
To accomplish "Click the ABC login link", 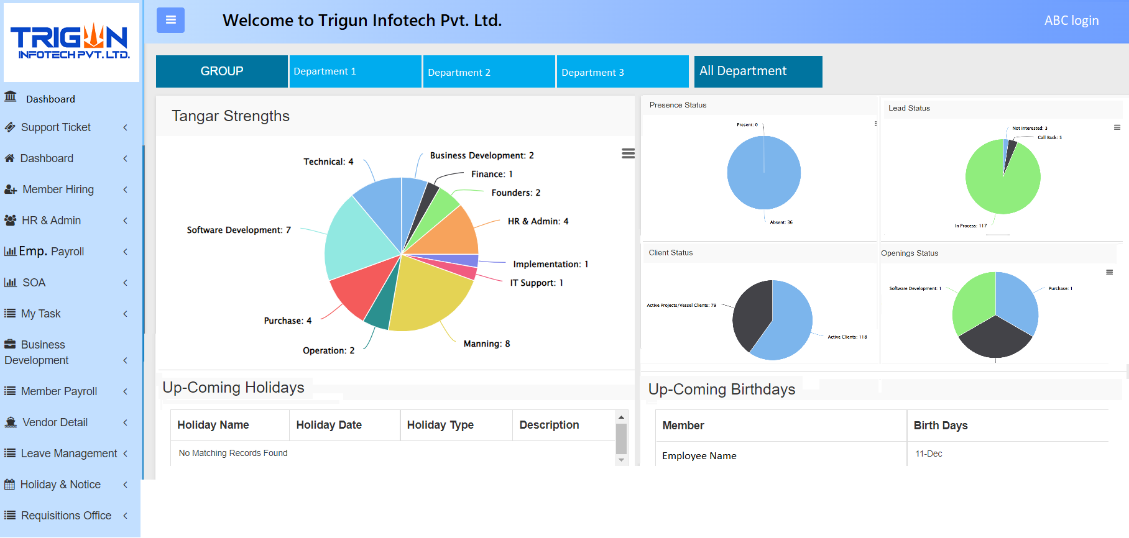I will point(1071,21).
